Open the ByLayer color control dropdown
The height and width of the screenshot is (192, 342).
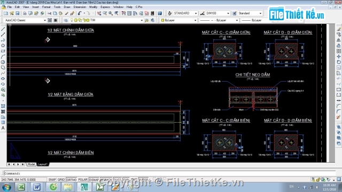point(178,20)
